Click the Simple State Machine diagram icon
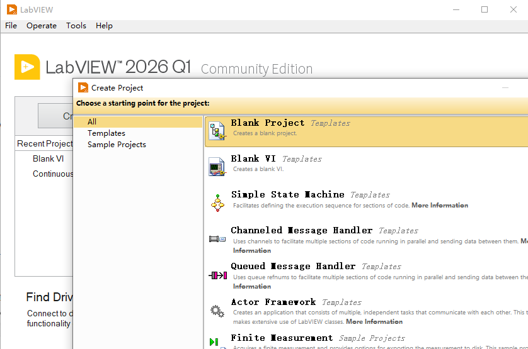The width and height of the screenshot is (528, 349). point(217,202)
